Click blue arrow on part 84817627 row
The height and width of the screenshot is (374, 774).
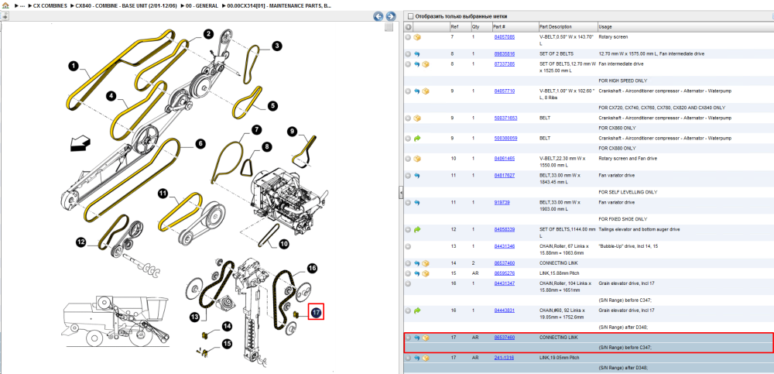coord(417,176)
